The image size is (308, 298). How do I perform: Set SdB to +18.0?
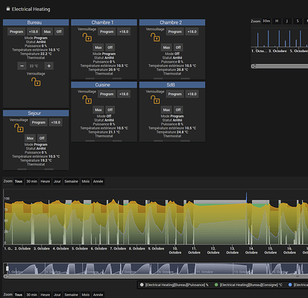(192, 94)
